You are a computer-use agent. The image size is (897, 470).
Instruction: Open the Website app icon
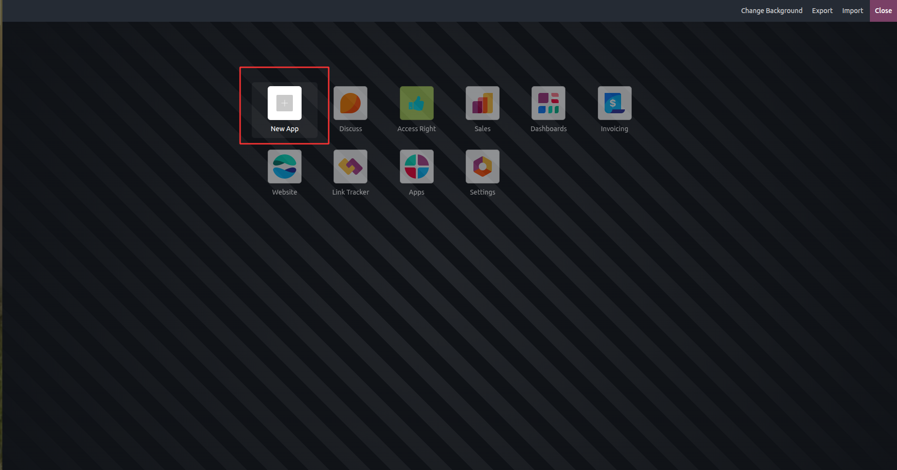pos(285,167)
